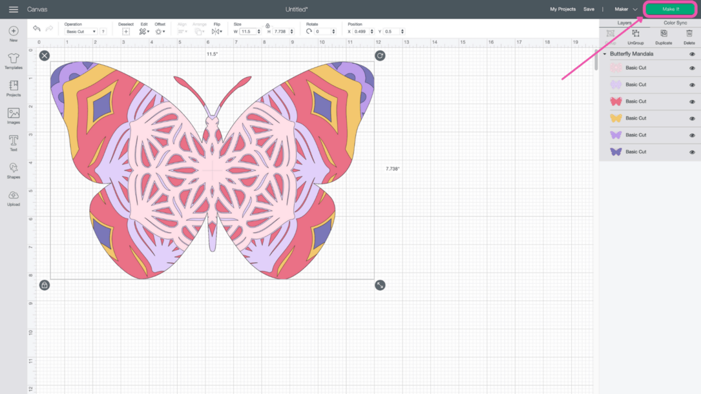The height and width of the screenshot is (394, 701).
Task: Open My Projects
Action: [x=563, y=9]
